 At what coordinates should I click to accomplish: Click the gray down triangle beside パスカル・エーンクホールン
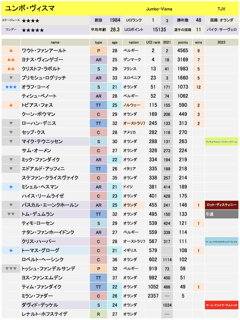11,205
